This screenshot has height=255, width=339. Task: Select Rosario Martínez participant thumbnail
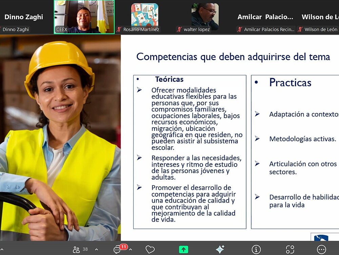click(144, 15)
